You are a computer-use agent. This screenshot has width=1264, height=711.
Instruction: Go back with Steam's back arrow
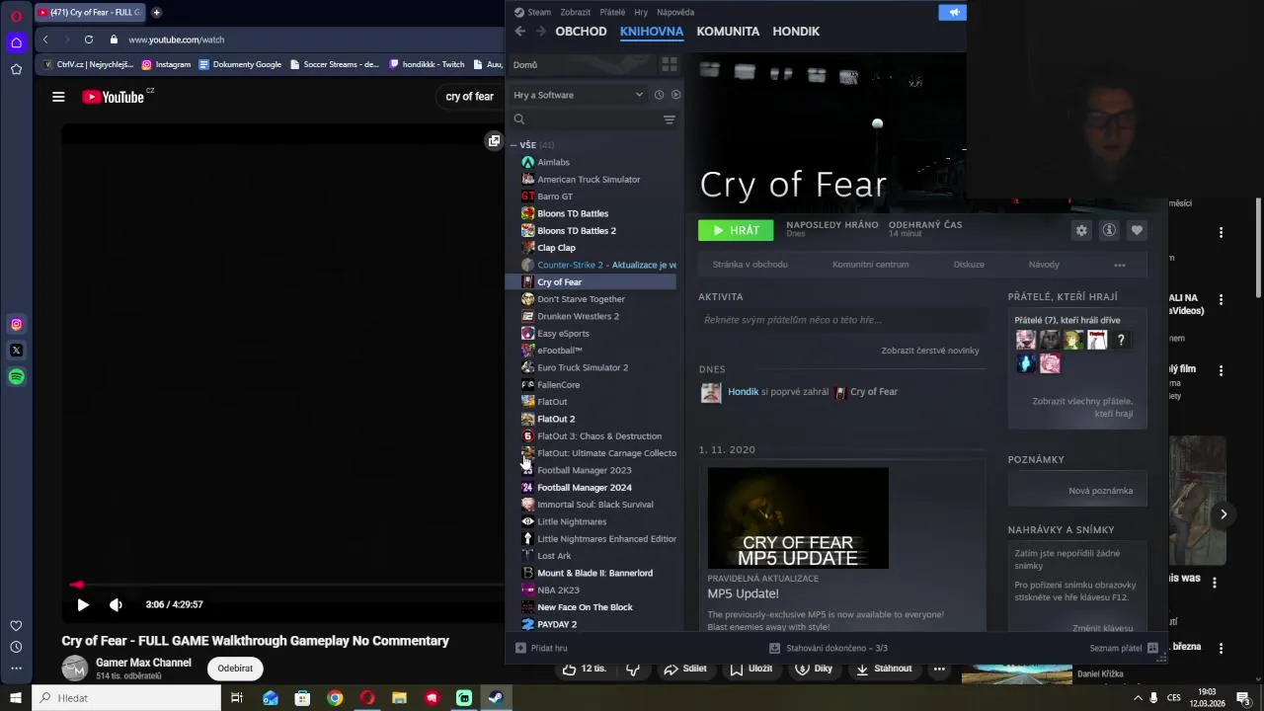520,32
